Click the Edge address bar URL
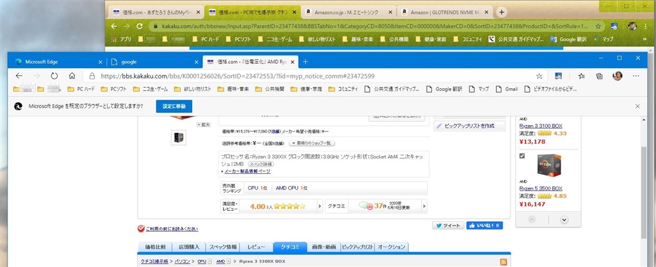Screen dimensions: 656x267 [237, 77]
